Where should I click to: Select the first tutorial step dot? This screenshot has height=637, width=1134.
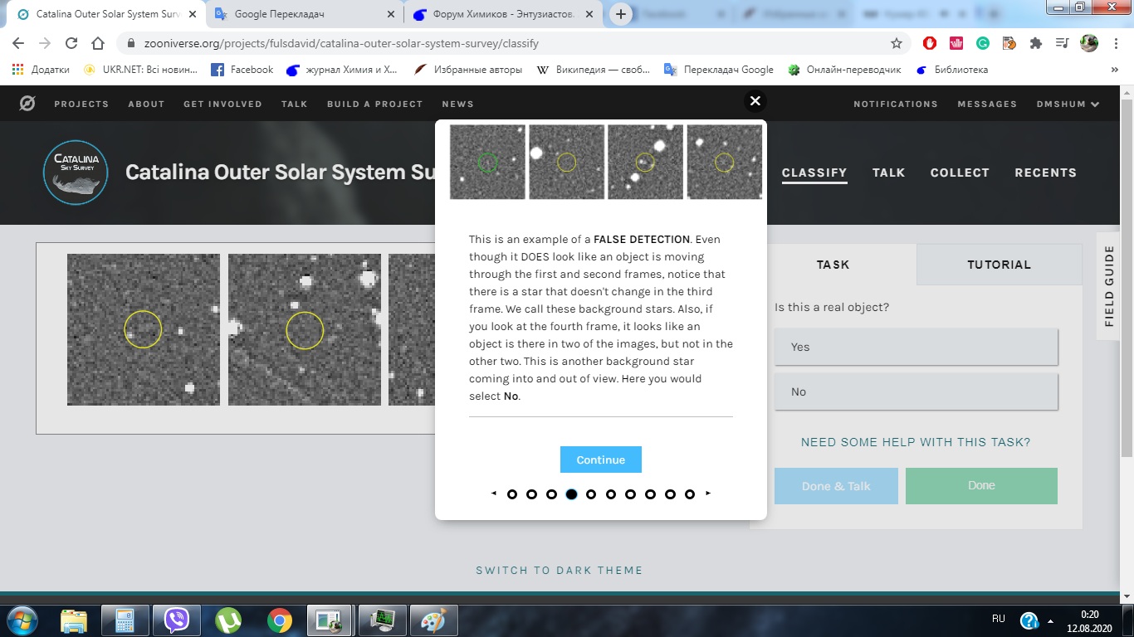click(512, 494)
